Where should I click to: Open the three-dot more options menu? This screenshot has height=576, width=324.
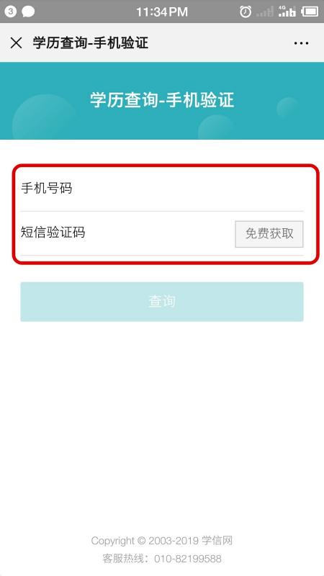pos(301,43)
